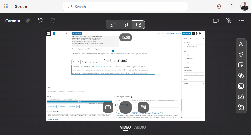Open the background blur effects button

(x=143, y=107)
